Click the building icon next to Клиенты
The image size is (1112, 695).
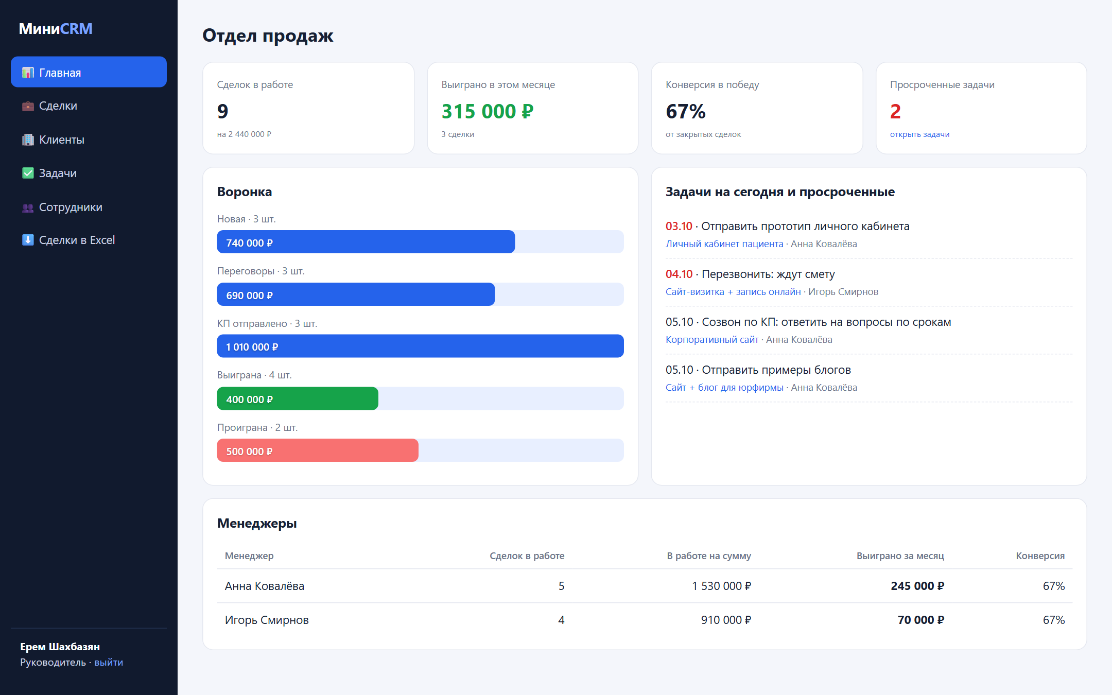pyautogui.click(x=28, y=140)
